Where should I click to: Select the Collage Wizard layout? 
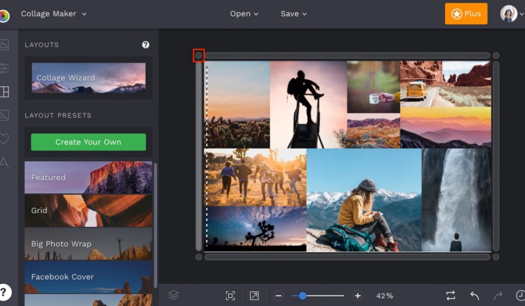click(88, 78)
